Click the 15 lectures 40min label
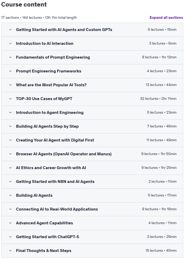This screenshot has height=259, width=185. [161, 251]
